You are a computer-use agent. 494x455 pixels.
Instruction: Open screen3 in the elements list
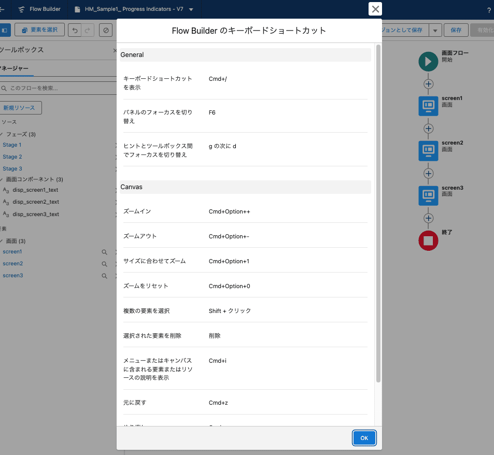point(12,276)
